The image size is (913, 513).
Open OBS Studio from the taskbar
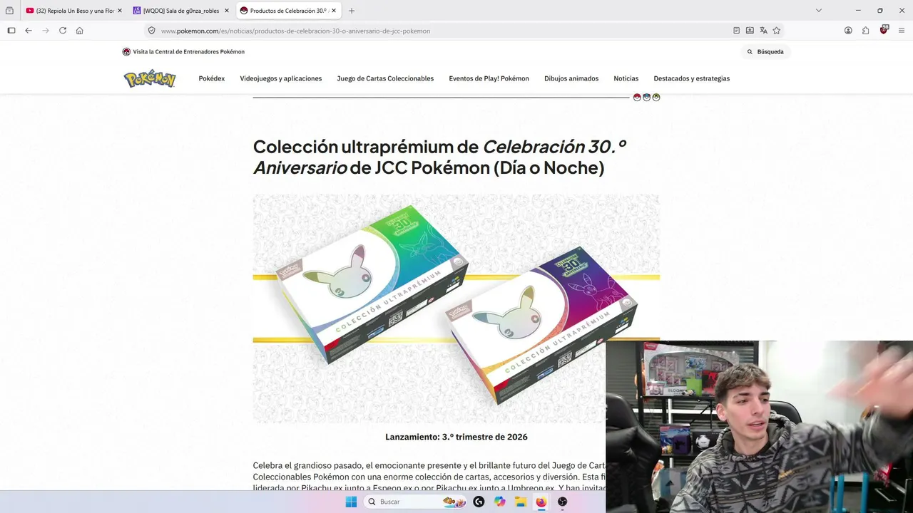563,502
